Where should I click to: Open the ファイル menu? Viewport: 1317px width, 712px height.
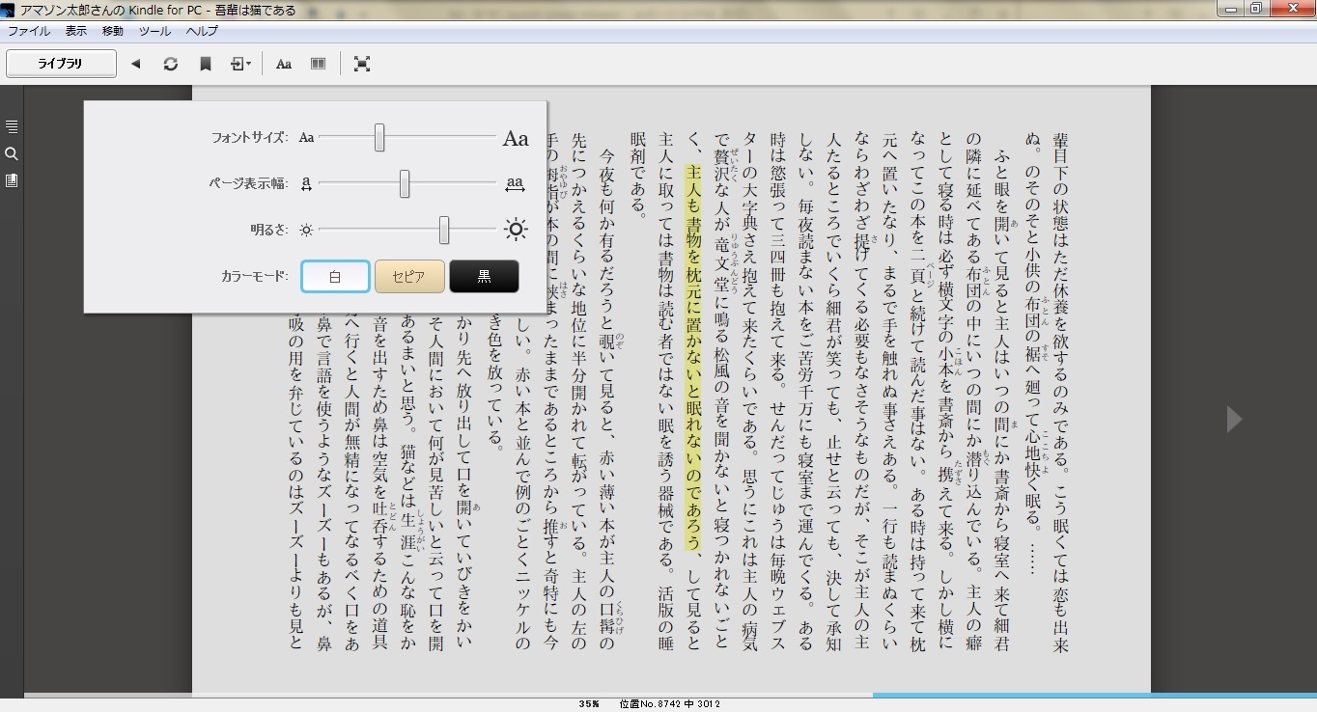coord(29,31)
